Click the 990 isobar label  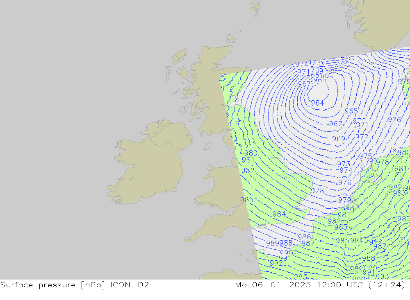coord(286,253)
